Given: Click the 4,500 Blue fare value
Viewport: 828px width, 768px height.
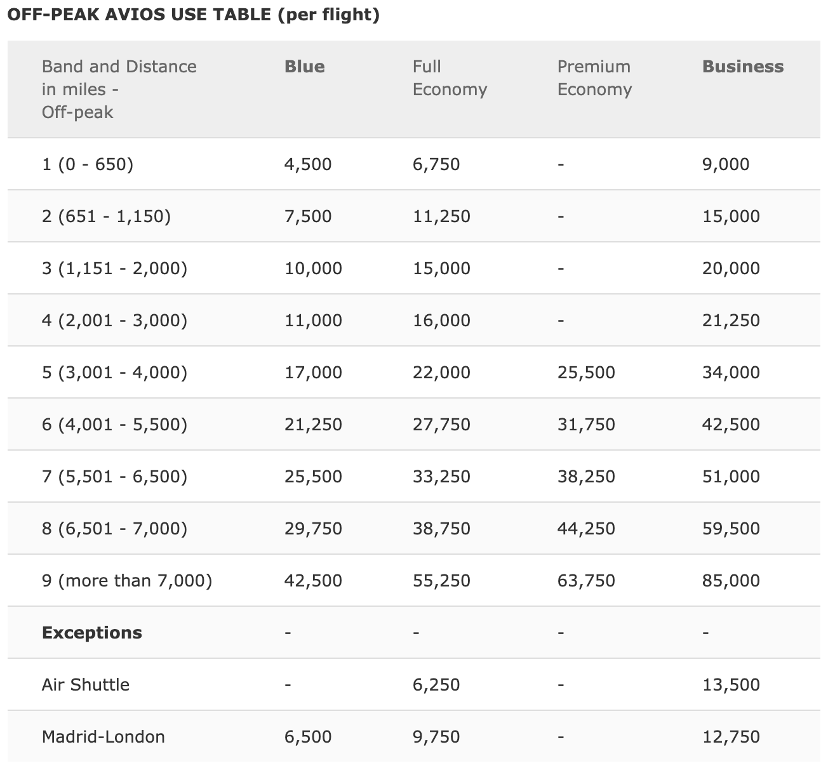Looking at the screenshot, I should (x=308, y=164).
